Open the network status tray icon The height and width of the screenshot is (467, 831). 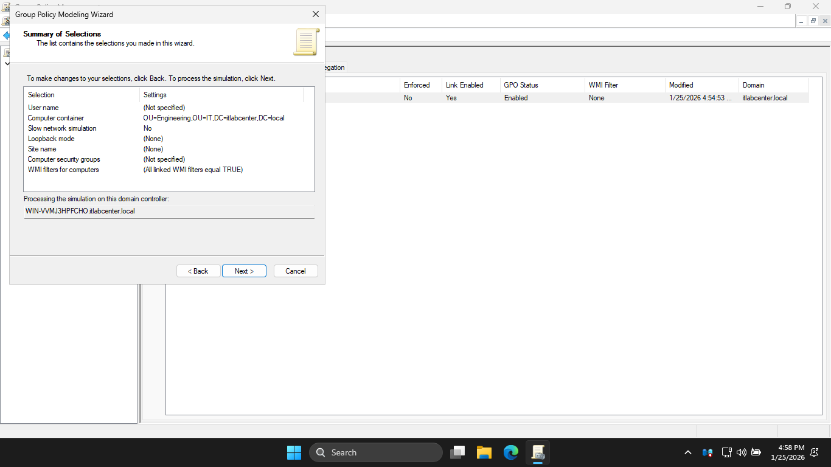[x=726, y=452]
